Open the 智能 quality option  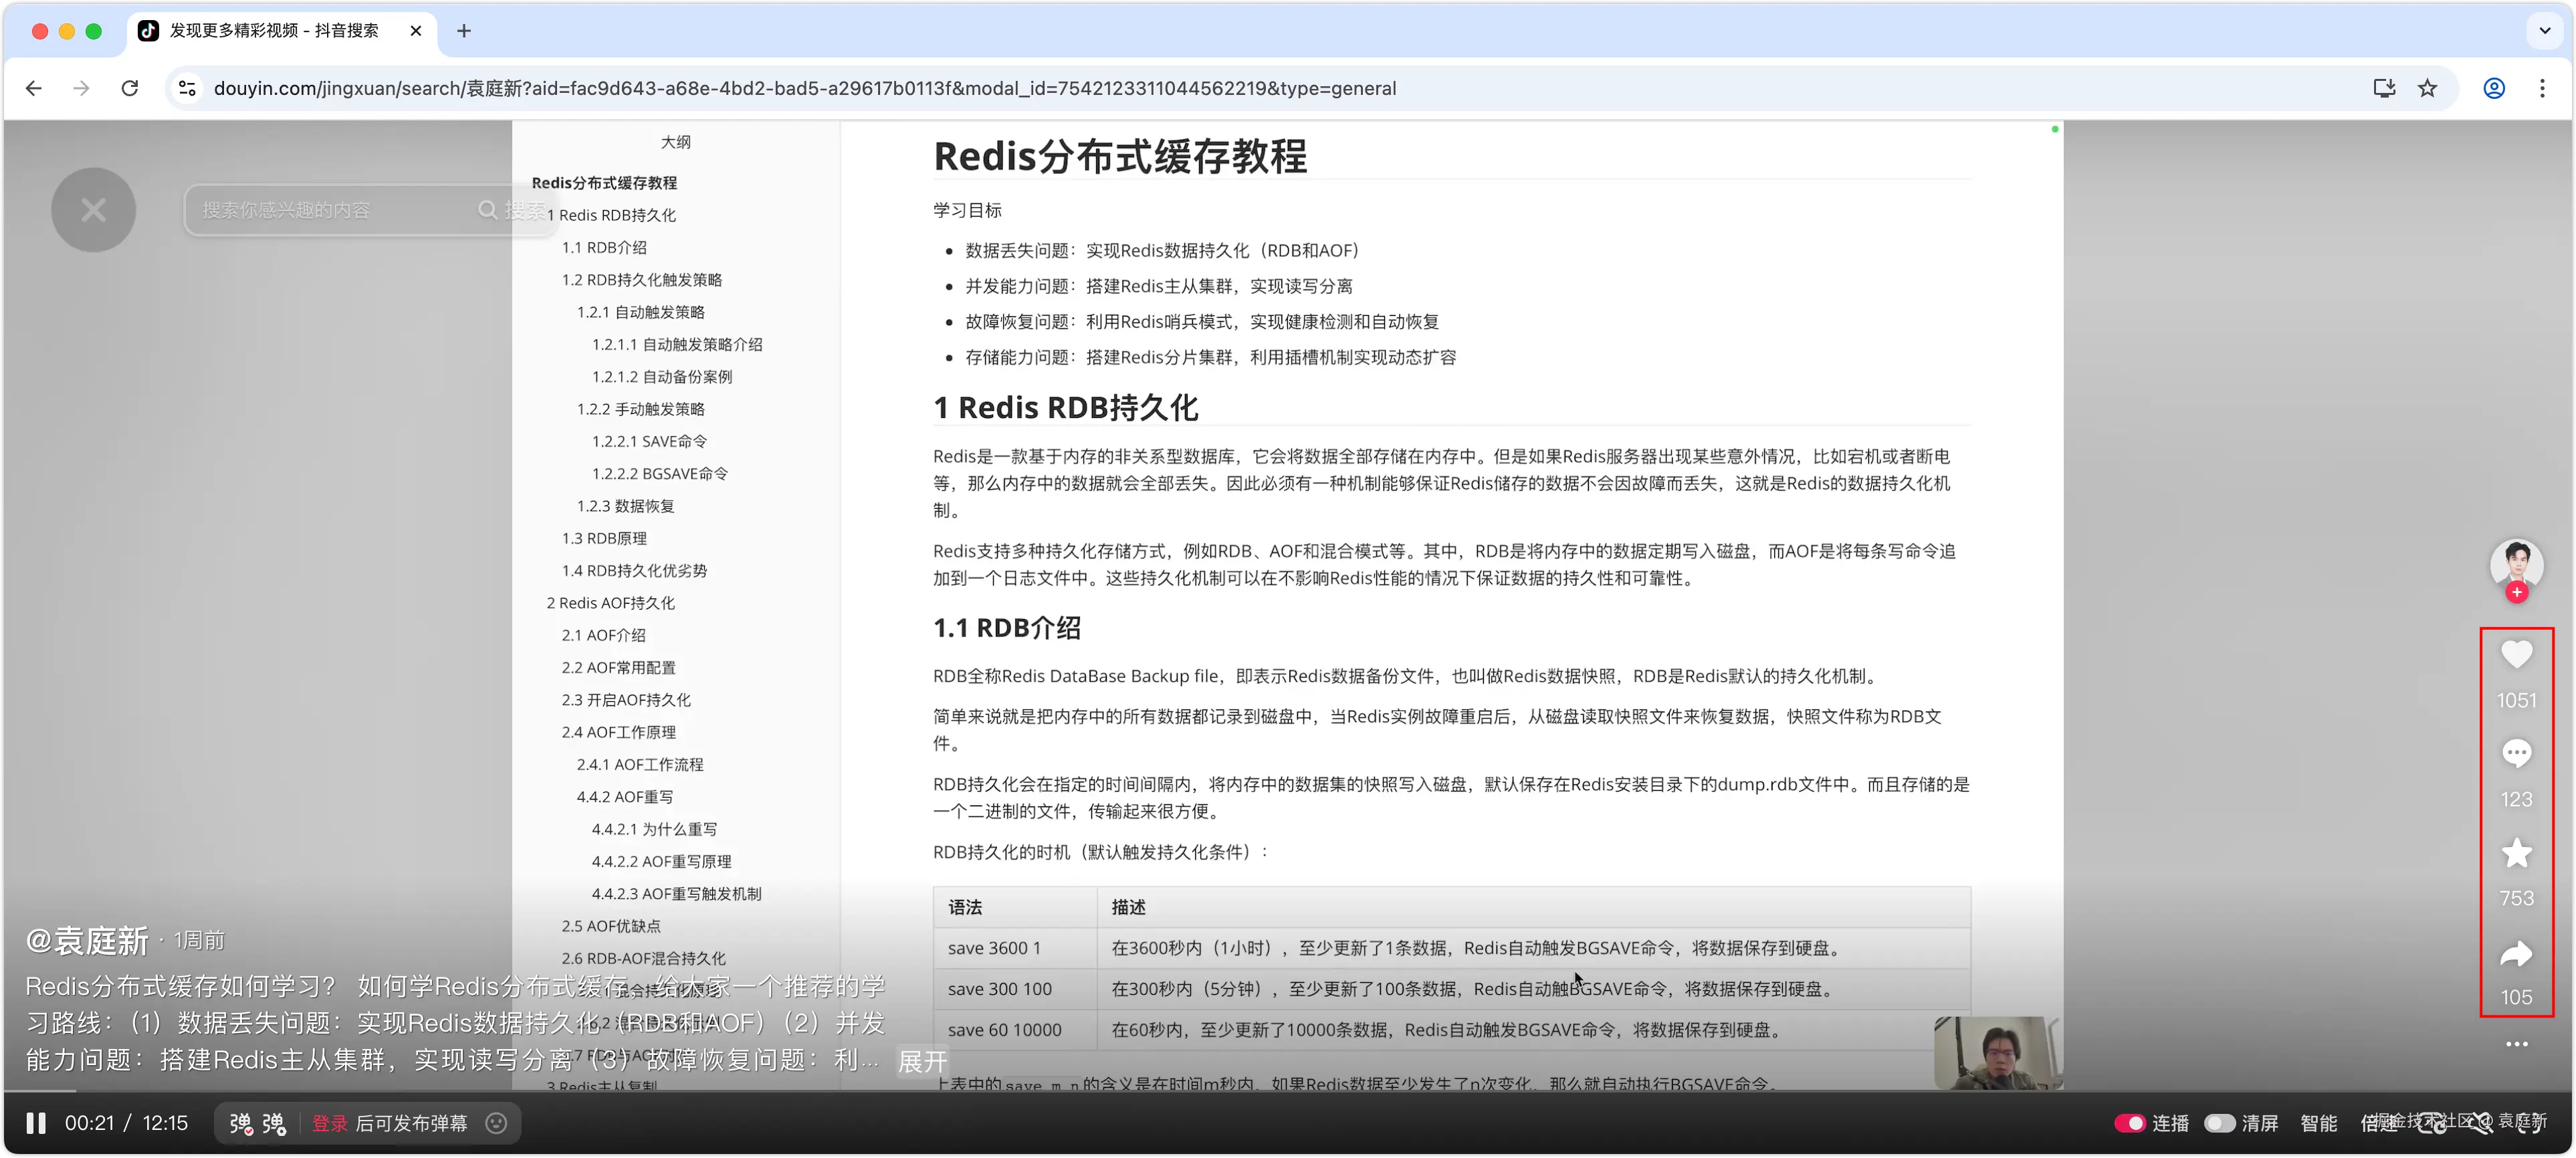[x=2318, y=1123]
